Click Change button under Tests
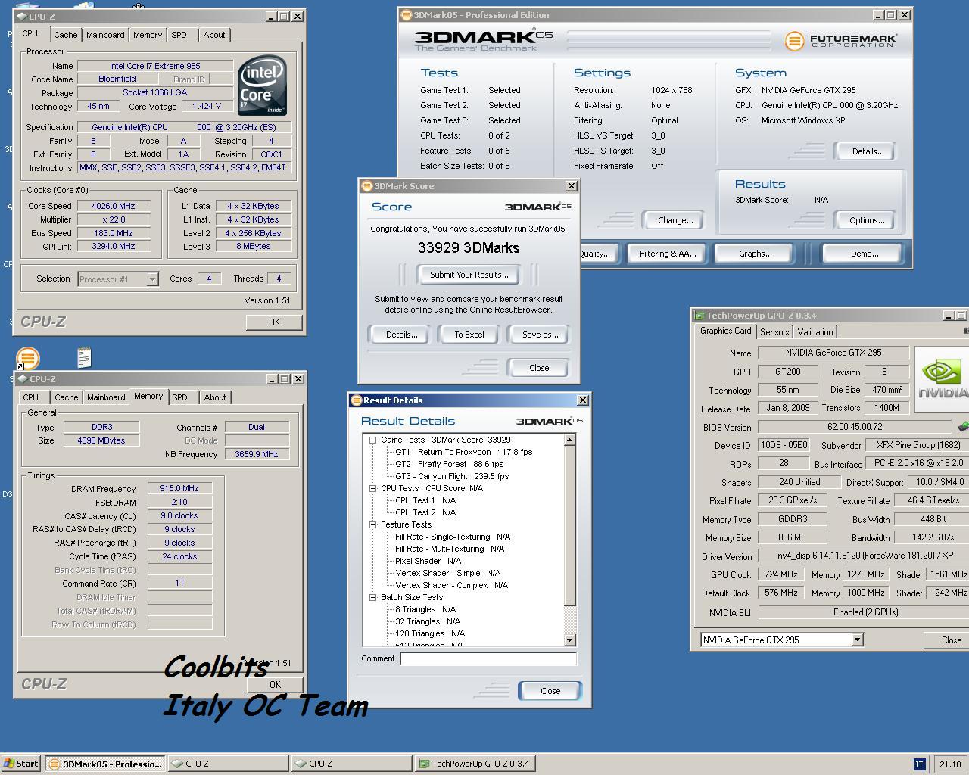This screenshot has height=775, width=969. coord(675,220)
